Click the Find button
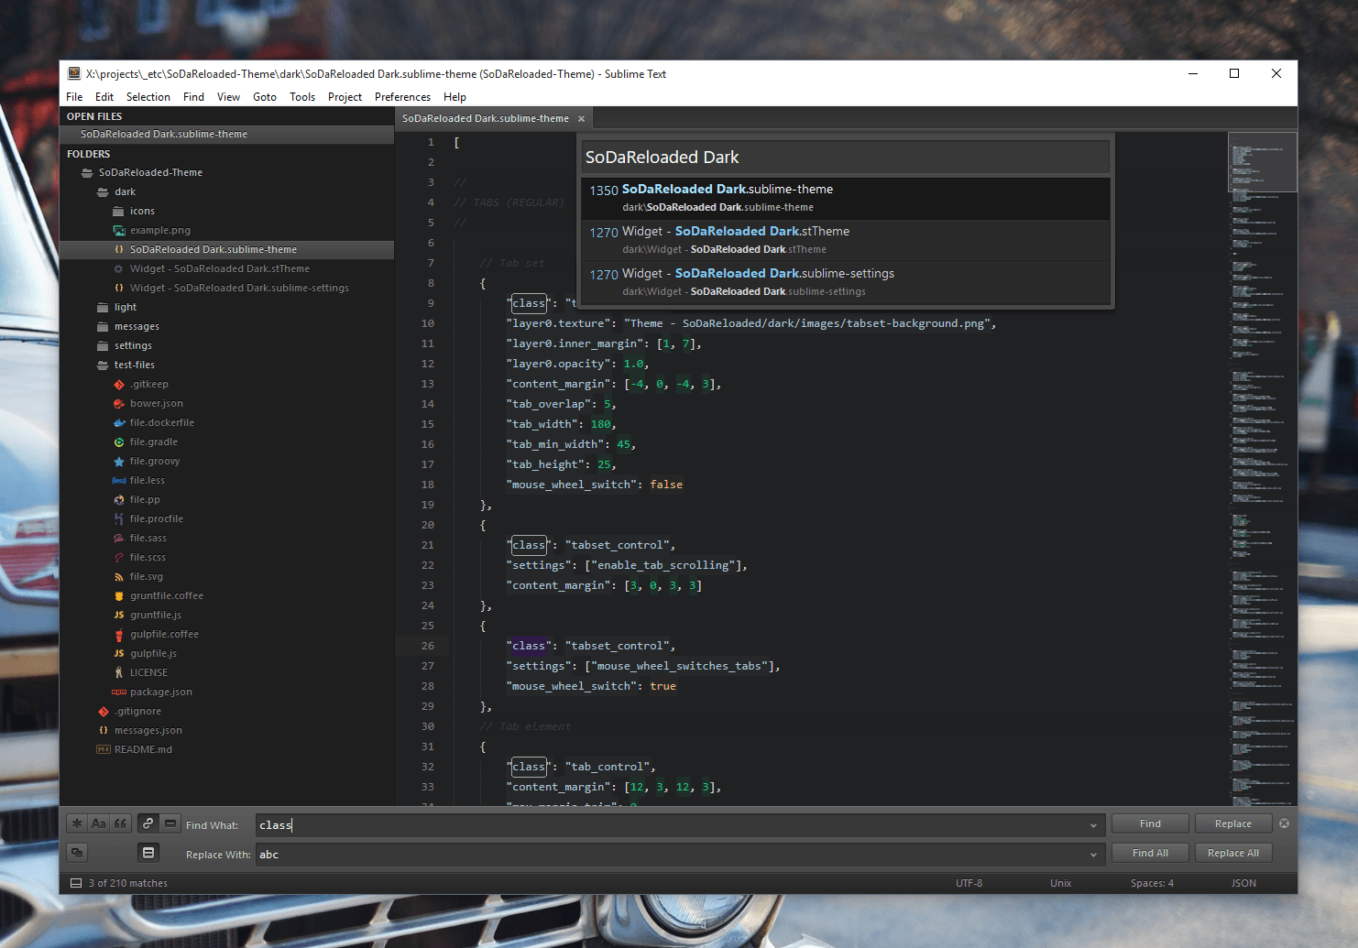 (x=1150, y=823)
